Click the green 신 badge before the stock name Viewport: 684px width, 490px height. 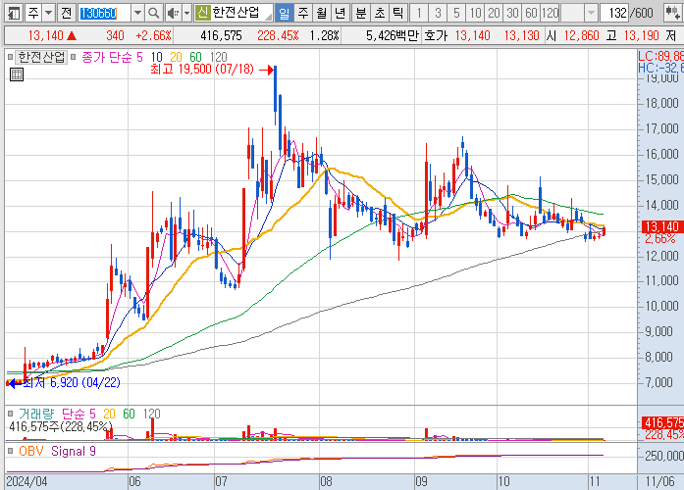pyautogui.click(x=202, y=13)
